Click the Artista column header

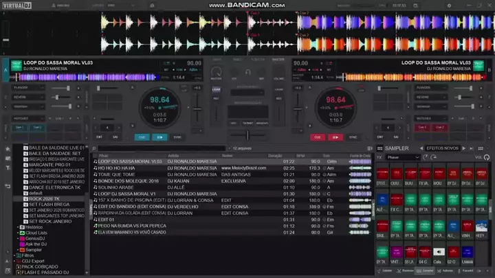click(x=173, y=156)
